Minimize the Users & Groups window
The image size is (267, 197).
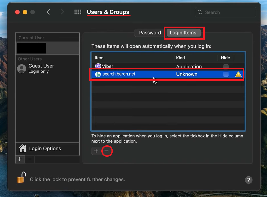[25, 12]
